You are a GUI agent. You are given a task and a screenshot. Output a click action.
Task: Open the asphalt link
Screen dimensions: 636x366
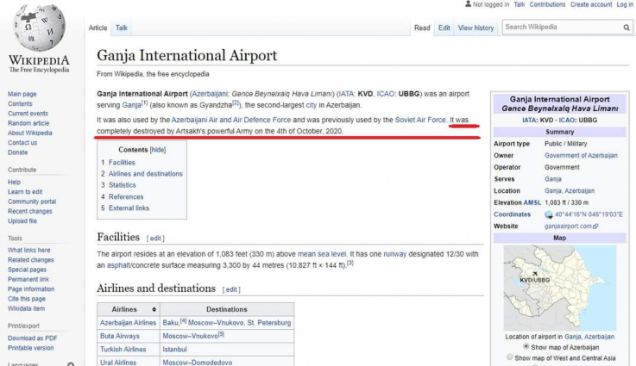(x=118, y=265)
